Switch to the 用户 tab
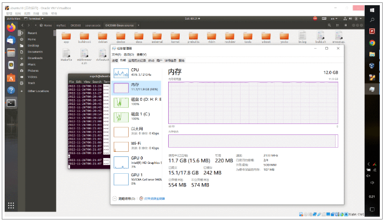The width and height of the screenshot is (385, 223). click(159, 61)
